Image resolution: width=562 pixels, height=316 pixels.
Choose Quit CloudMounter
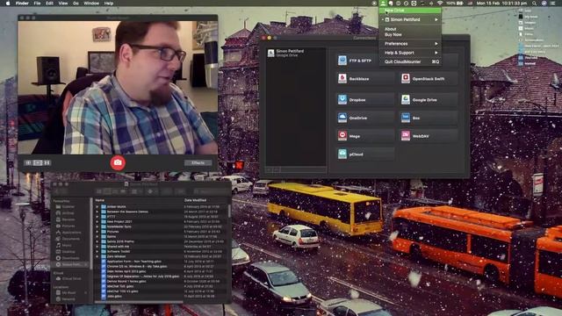pyautogui.click(x=410, y=61)
